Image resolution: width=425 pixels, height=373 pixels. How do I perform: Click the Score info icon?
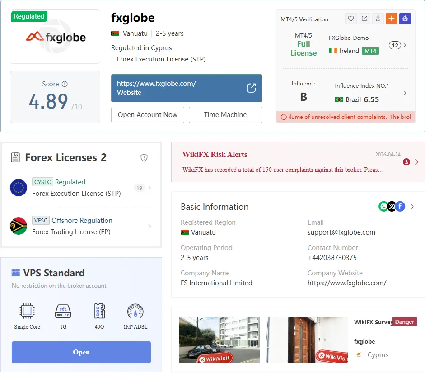pyautogui.click(x=65, y=84)
